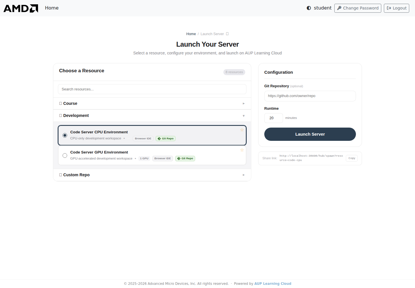This screenshot has width=415, height=288.
Task: Click the Change Password button
Action: [x=358, y=8]
